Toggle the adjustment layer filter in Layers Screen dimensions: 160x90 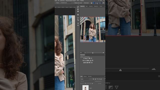95,79
